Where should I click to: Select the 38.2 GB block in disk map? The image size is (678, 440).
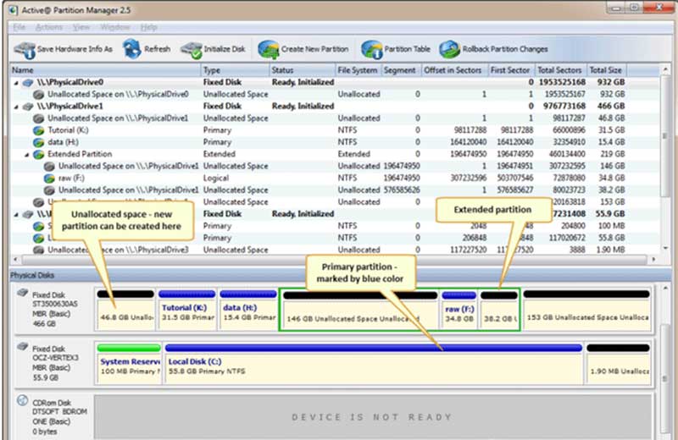pos(499,310)
